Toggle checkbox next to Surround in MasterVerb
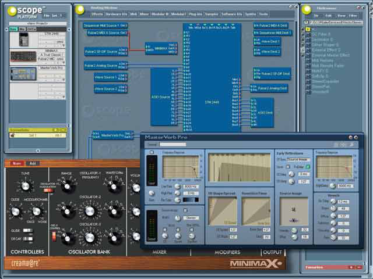 click(185, 210)
